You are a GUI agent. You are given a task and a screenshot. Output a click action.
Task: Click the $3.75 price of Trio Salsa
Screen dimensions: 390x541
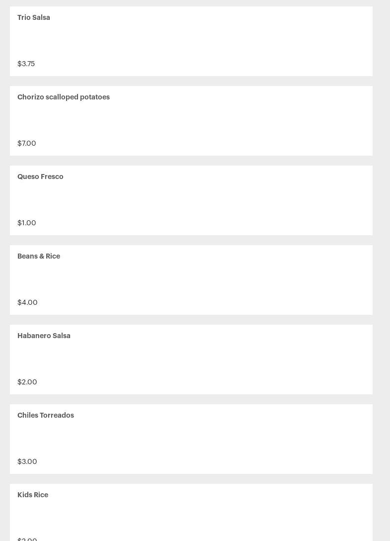pos(26,64)
